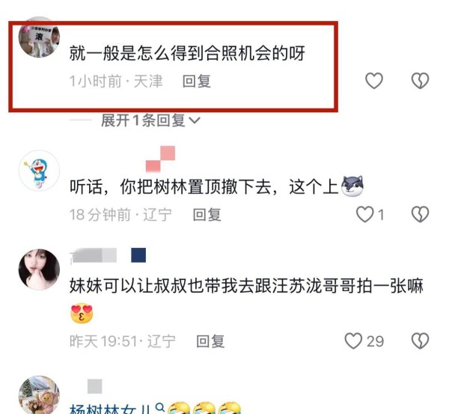Tap the chevron next to 展开1条回复

coord(195,121)
